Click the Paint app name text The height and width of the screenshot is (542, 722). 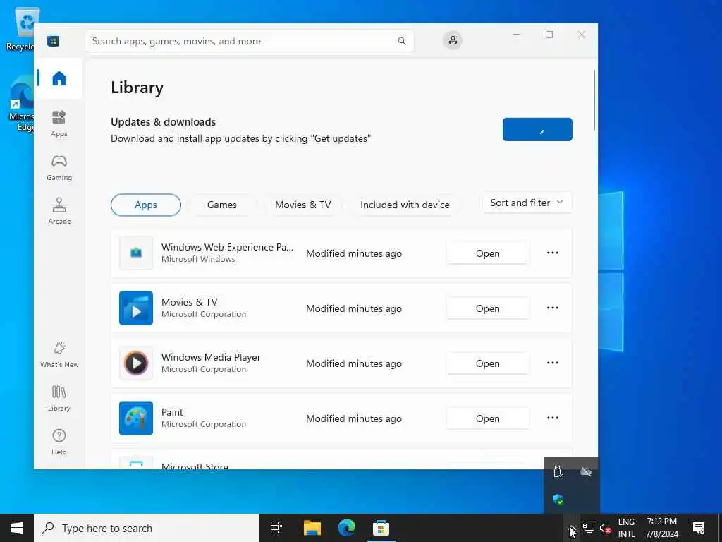(x=172, y=412)
